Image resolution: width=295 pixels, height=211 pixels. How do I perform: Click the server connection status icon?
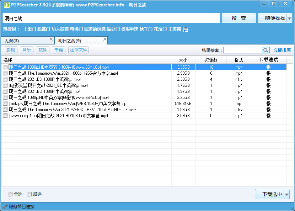tap(5, 206)
